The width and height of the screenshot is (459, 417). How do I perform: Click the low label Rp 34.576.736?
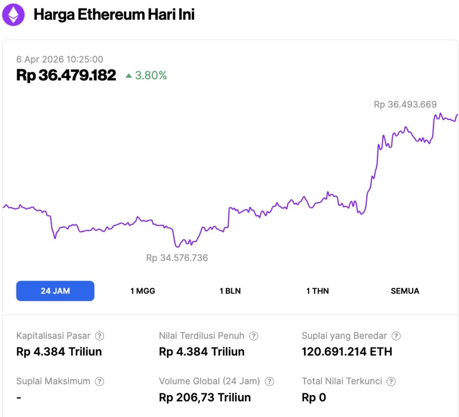click(x=177, y=257)
